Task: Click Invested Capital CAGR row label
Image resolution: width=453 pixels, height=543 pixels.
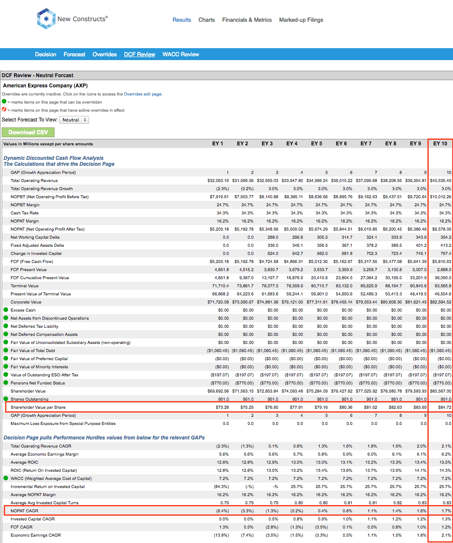Action: [33, 519]
